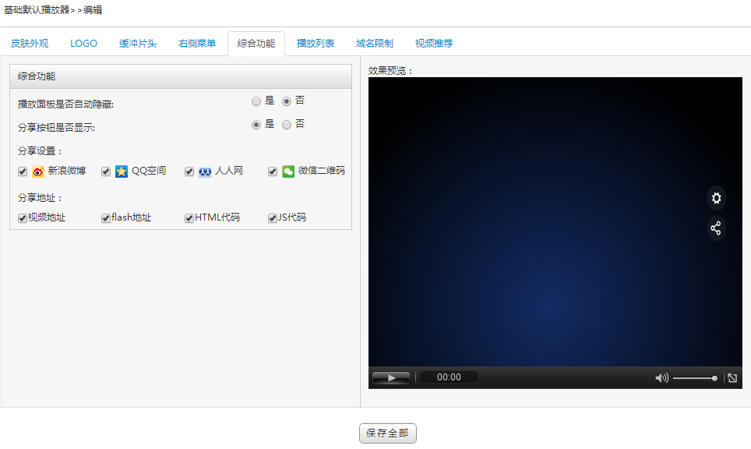This screenshot has height=449, width=751.
Task: Uncheck the 新浪微博 share checkbox
Action: tap(23, 171)
